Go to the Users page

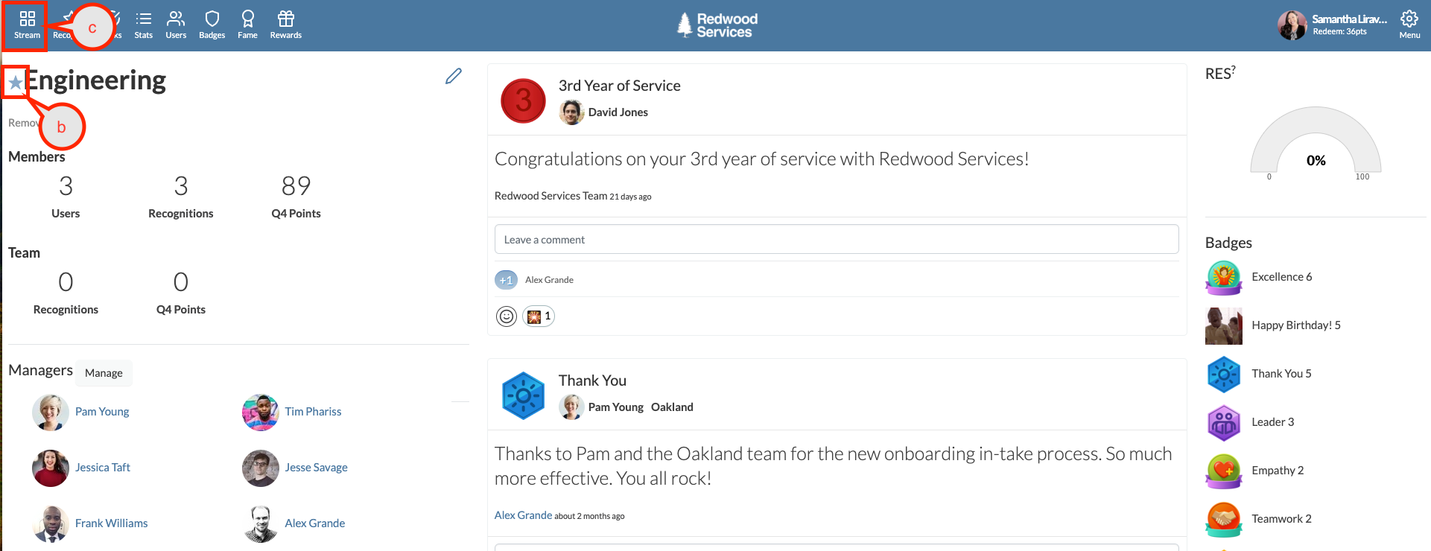pyautogui.click(x=176, y=25)
